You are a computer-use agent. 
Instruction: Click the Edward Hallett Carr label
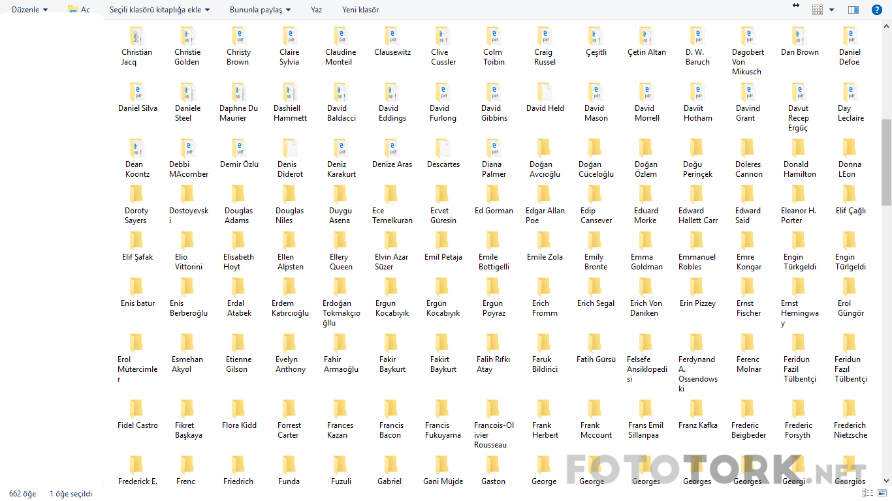(697, 216)
